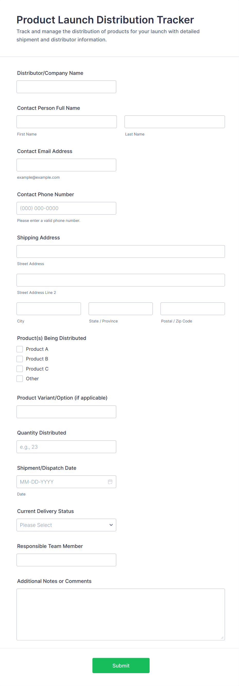This screenshot has height=686, width=239.
Task: Open the Current Delivery Status dropdown
Action: [x=66, y=525]
